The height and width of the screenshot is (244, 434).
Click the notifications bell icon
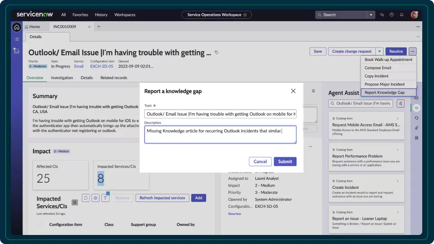pos(401,14)
